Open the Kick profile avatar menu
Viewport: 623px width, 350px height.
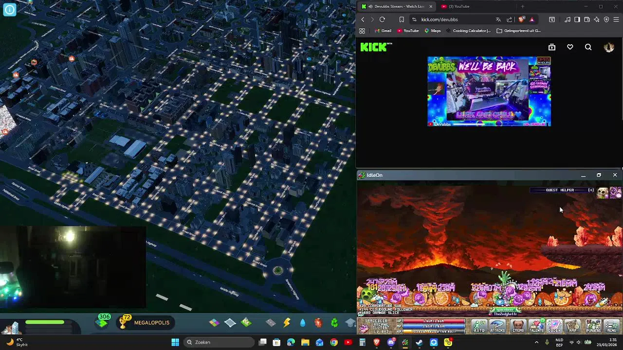(609, 47)
